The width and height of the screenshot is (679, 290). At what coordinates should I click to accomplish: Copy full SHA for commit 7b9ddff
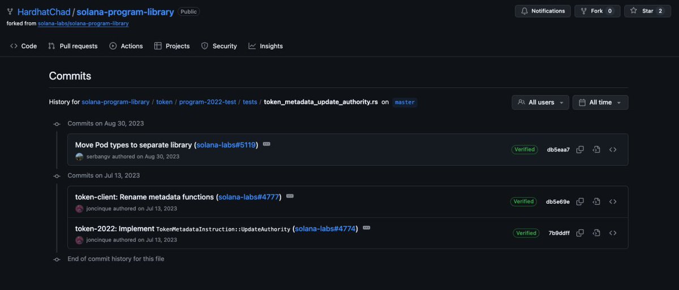coord(580,233)
